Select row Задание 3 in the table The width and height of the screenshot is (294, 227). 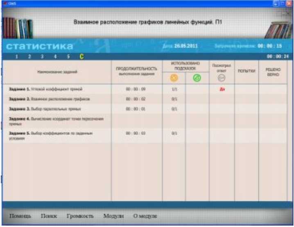coord(145,109)
